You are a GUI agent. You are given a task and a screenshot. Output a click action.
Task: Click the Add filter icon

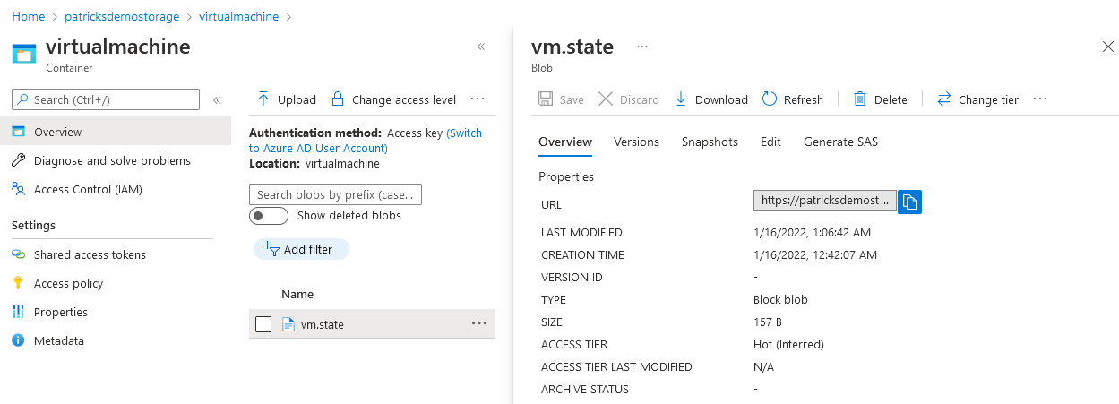pos(271,248)
